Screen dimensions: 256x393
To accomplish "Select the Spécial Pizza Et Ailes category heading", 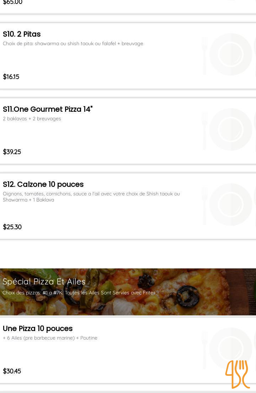I will pos(44,282).
